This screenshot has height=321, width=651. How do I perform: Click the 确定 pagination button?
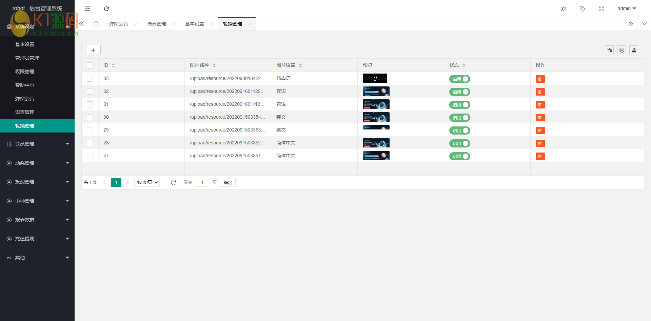(x=228, y=182)
